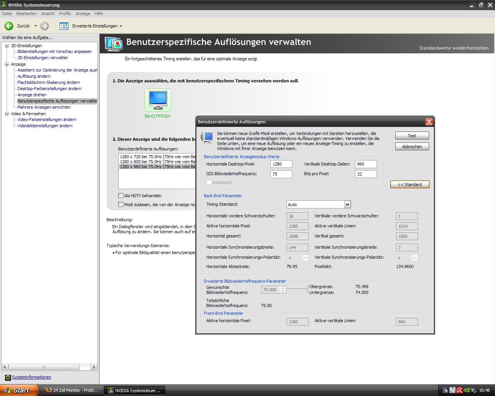Select the 1280 x 800 resolution entry
495x396 pixels.
coord(157,162)
